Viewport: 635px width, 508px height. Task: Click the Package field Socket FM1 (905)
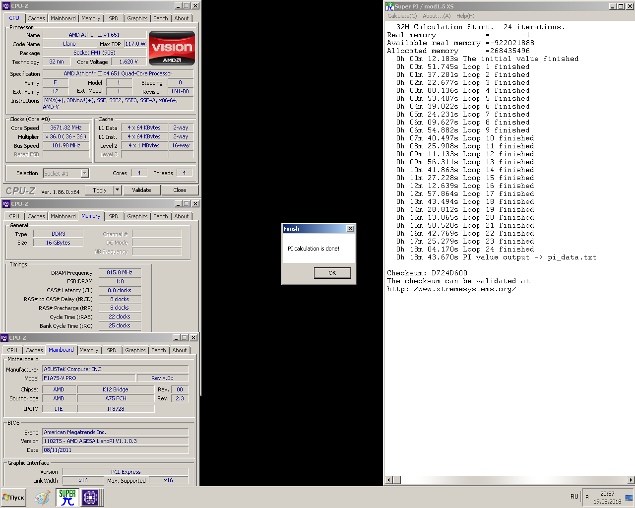(94, 53)
